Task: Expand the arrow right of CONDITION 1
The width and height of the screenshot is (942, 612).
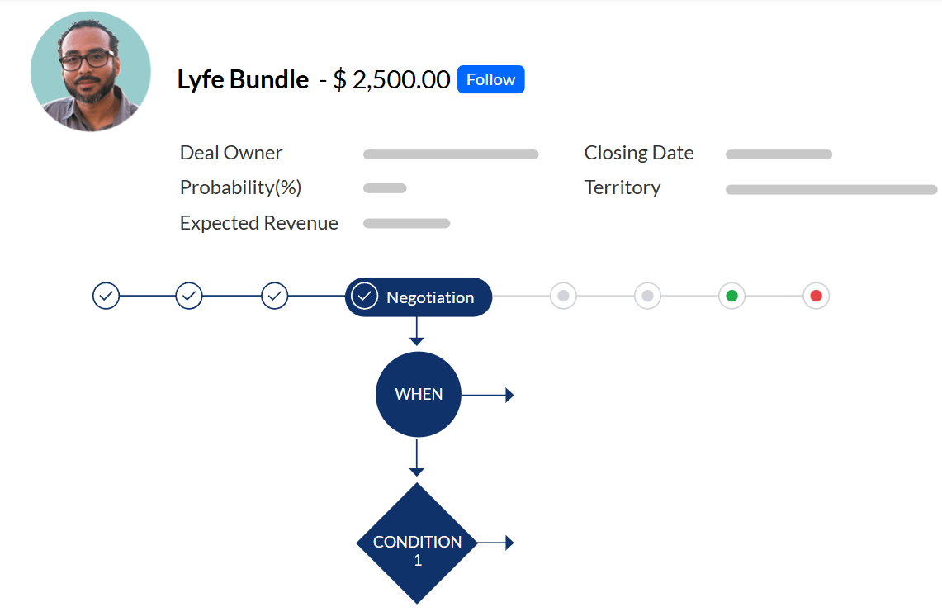Action: [x=496, y=543]
